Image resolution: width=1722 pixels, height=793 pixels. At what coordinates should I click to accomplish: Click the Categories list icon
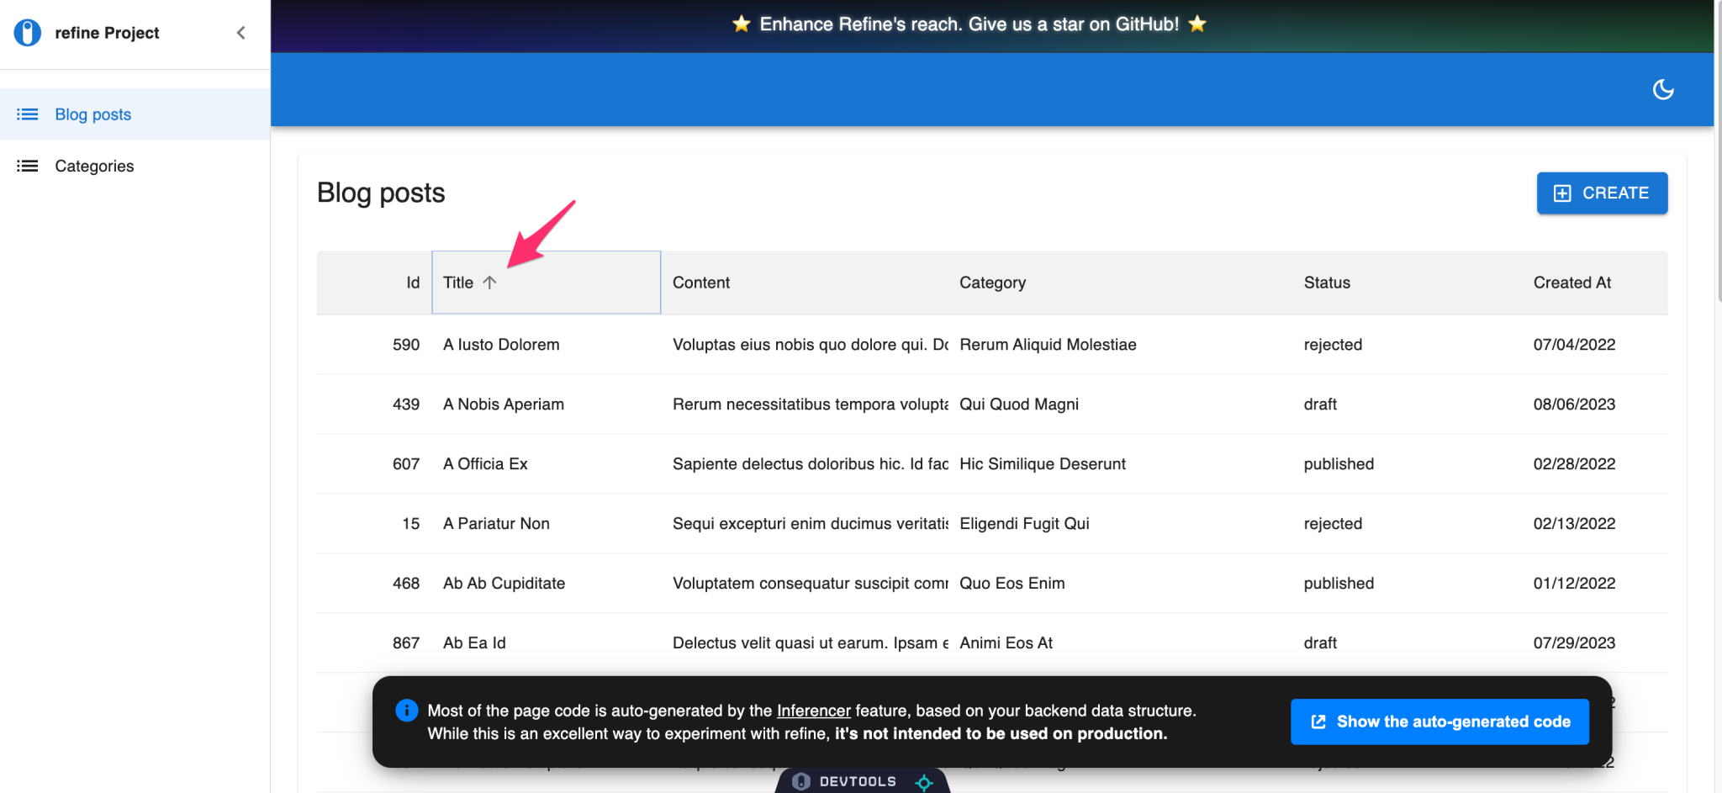[28, 166]
